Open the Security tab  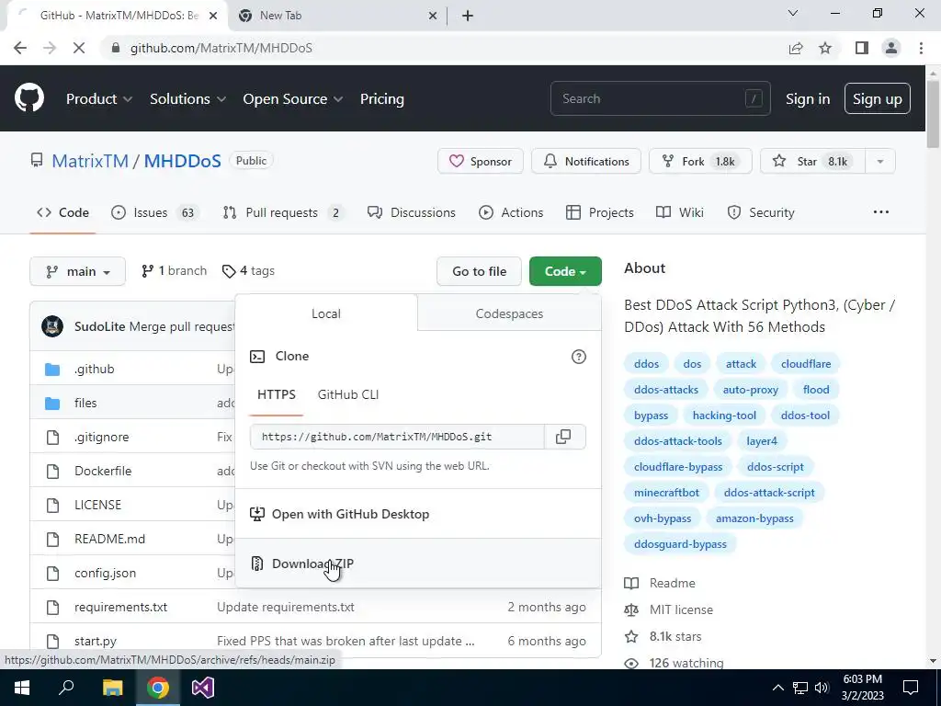(x=760, y=212)
